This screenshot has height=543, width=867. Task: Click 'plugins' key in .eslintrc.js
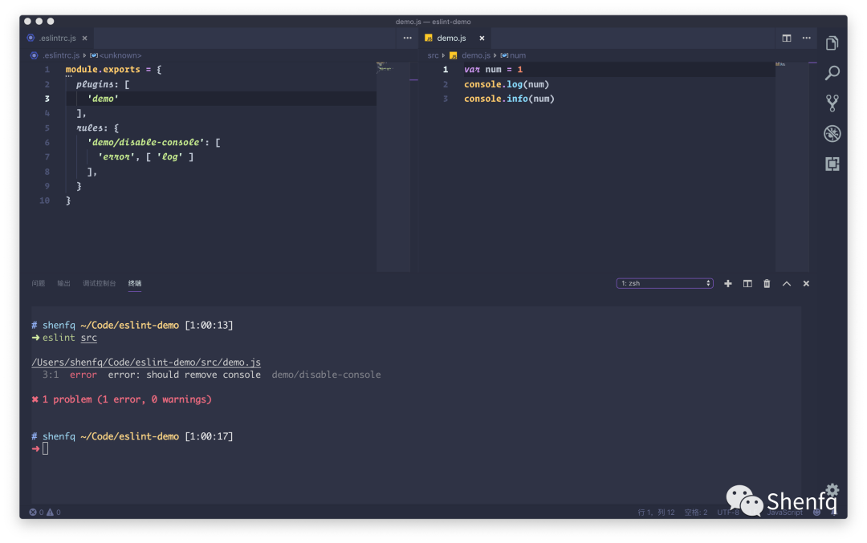pos(95,84)
